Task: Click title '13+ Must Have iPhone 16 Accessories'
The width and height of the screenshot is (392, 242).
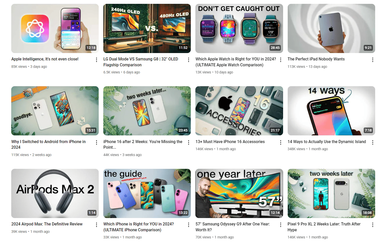Action: [230, 142]
